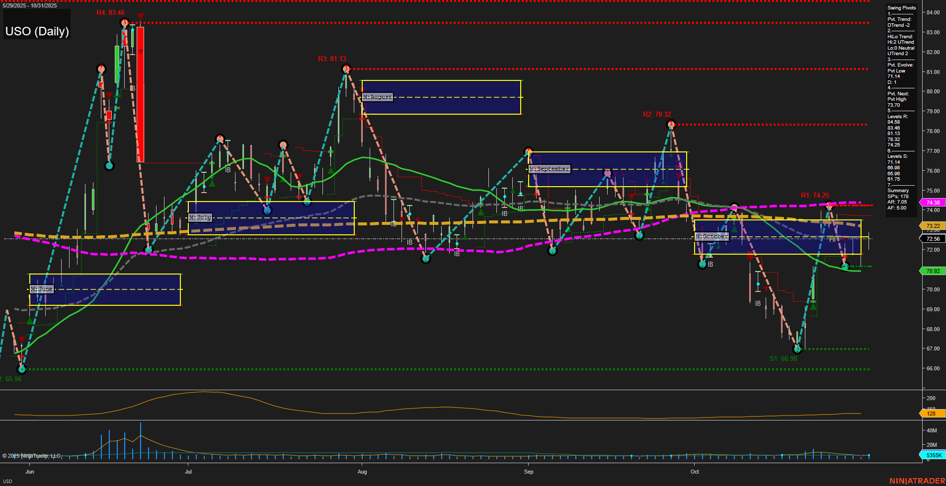Click the USO (Daily) chart title

37,31
